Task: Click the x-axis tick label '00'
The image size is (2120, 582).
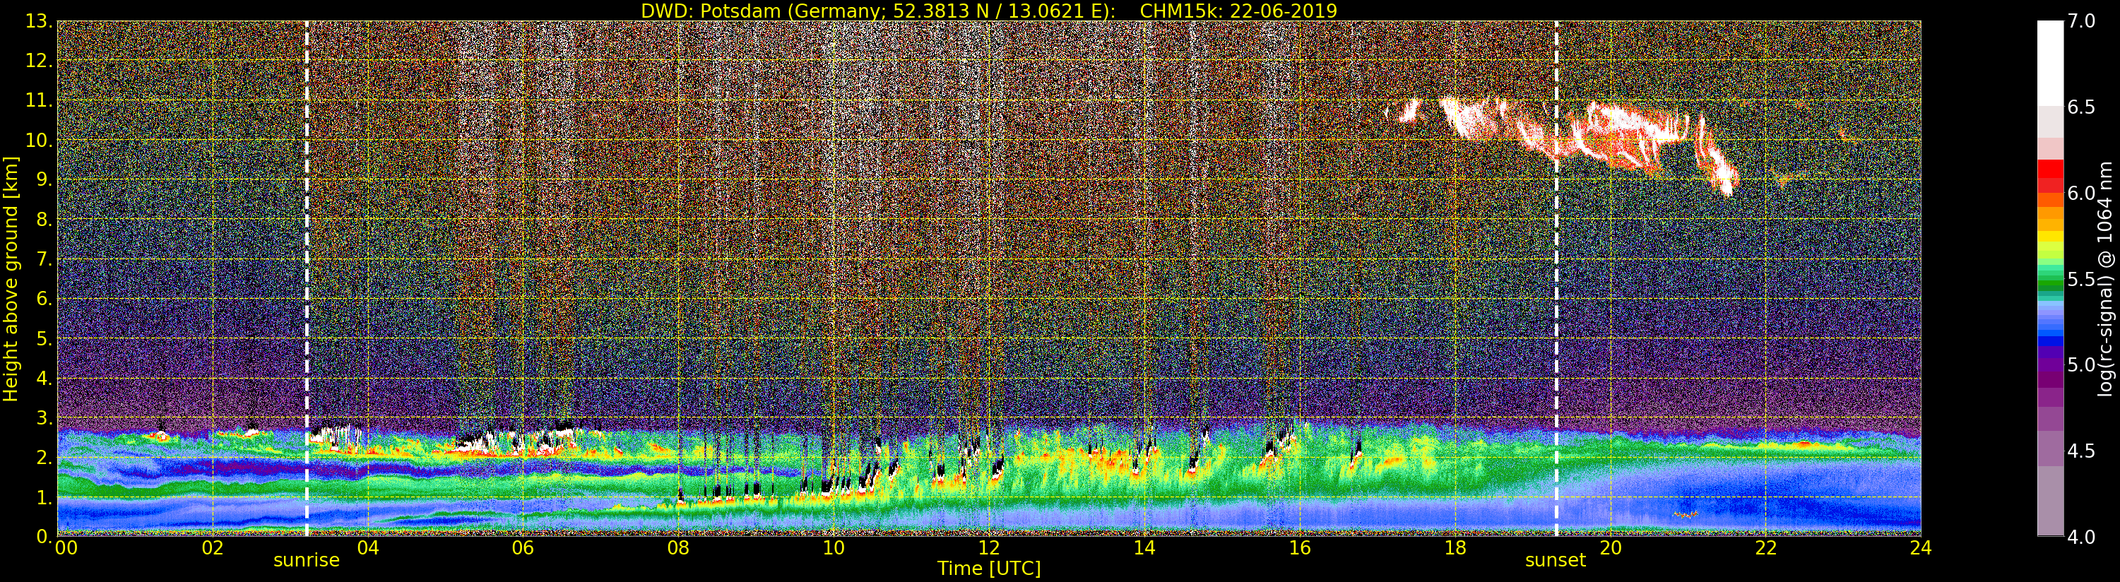Action: click(x=66, y=548)
